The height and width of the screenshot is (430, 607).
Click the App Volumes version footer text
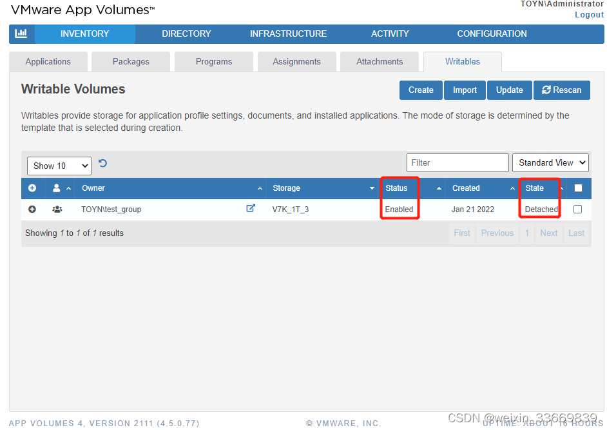coord(104,424)
